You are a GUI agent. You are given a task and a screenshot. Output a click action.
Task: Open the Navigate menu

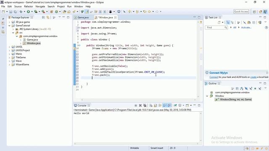point(40,6)
